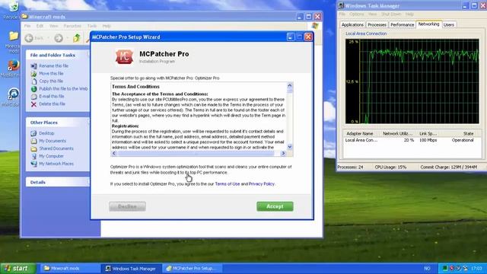Click the green Accept button
Screen dimensions: 487x274
click(275, 206)
